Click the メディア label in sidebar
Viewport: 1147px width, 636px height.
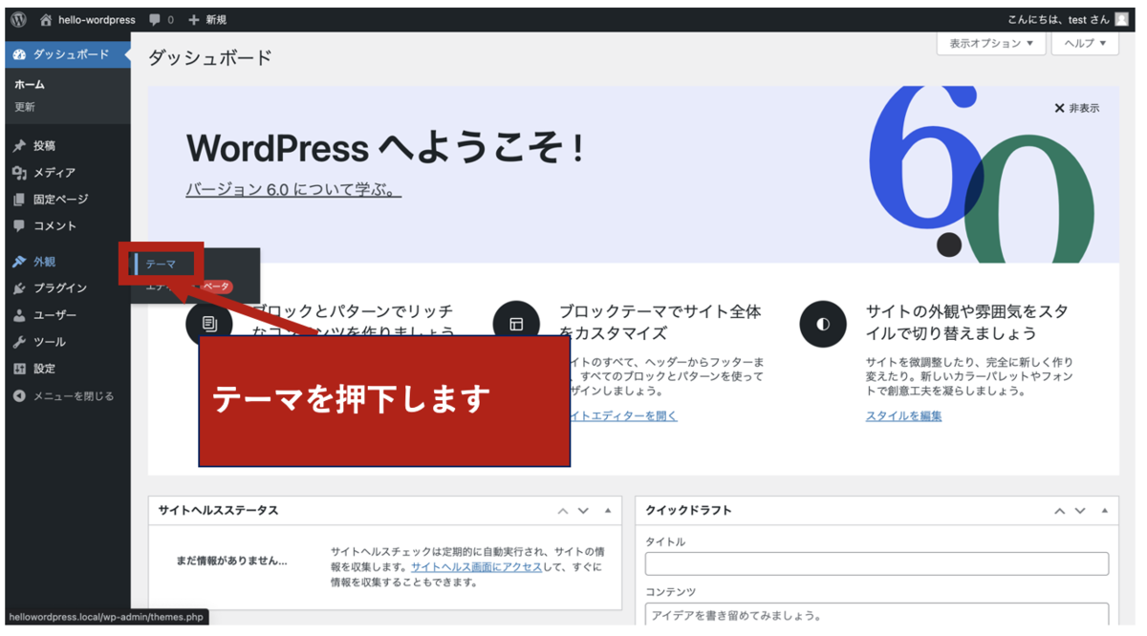pos(54,173)
